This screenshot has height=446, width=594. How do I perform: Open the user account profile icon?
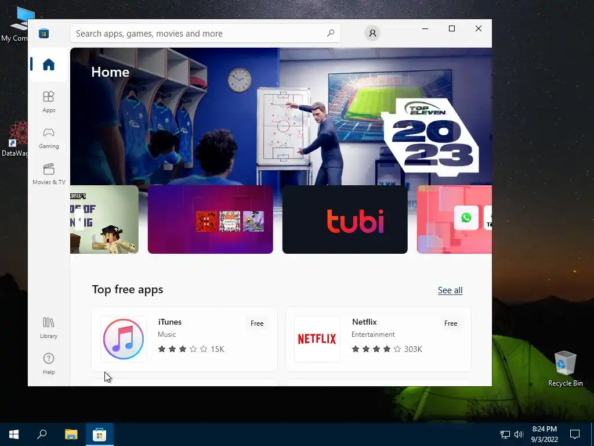click(372, 33)
